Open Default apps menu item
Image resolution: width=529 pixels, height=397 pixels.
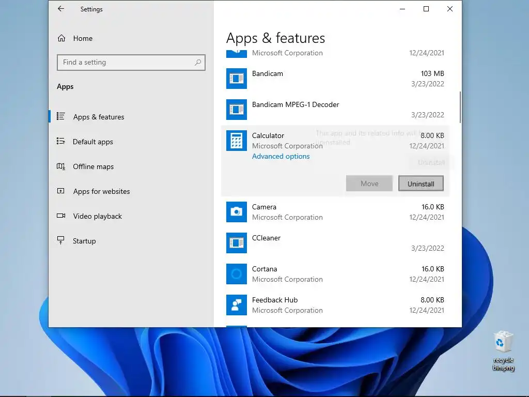(x=93, y=142)
